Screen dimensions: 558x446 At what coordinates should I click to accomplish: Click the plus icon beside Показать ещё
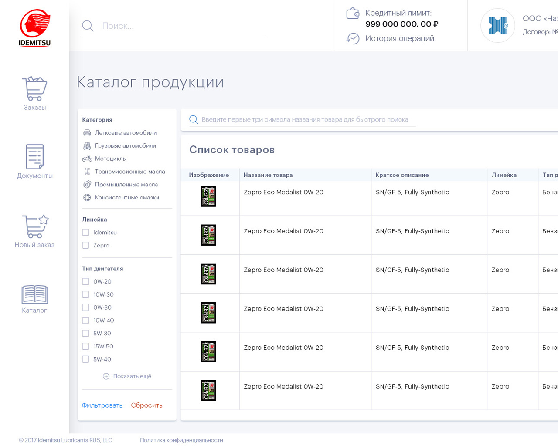[x=106, y=376]
